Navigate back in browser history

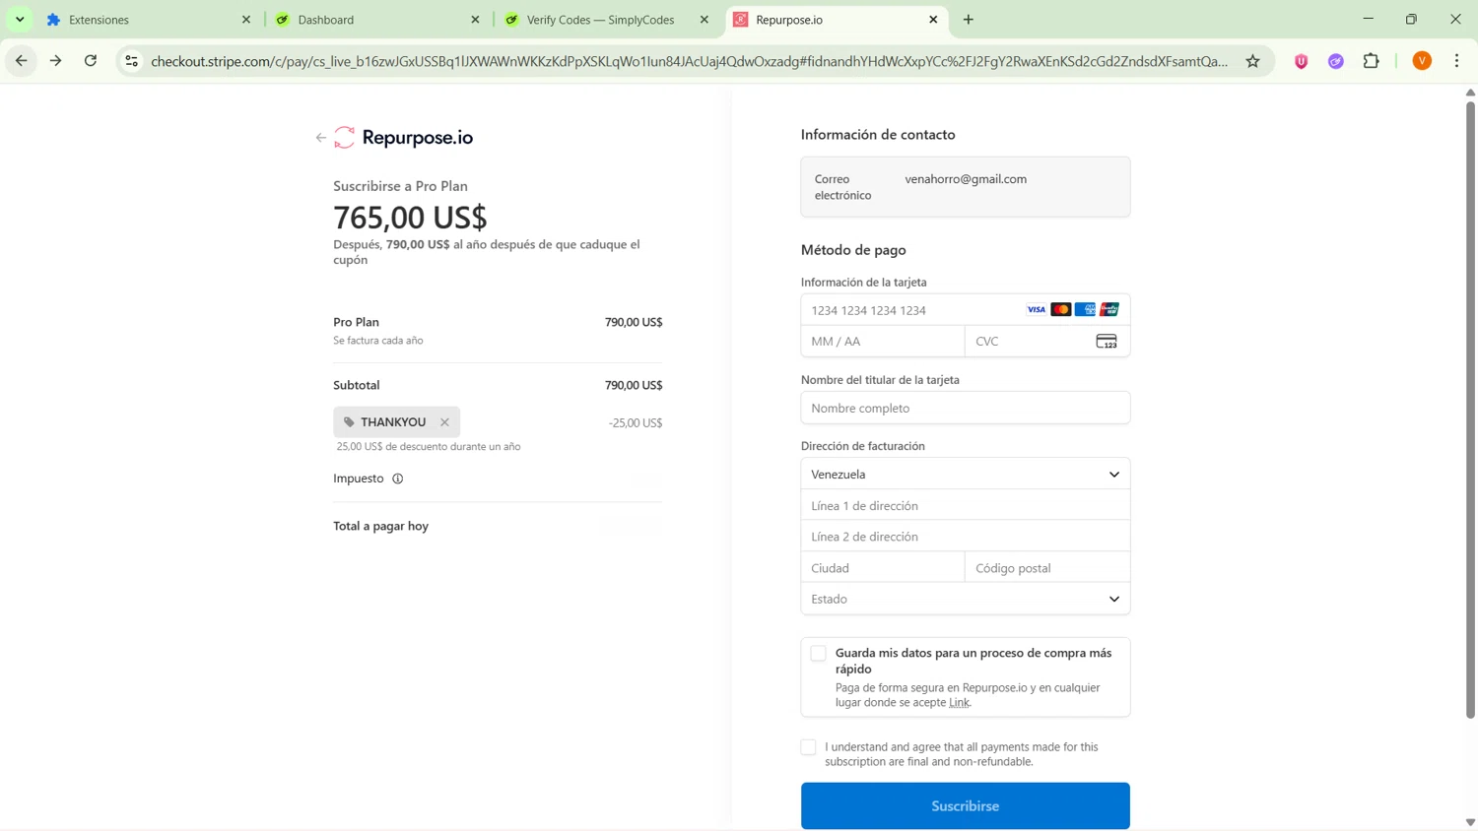21,61
